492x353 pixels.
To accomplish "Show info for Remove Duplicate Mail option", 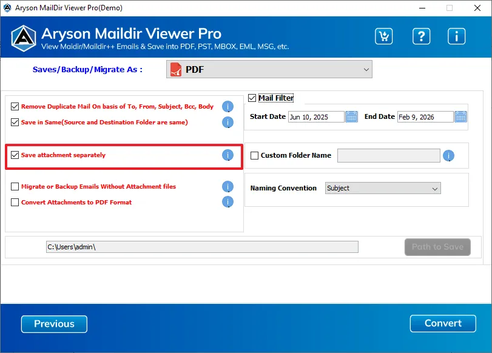I will pos(227,107).
